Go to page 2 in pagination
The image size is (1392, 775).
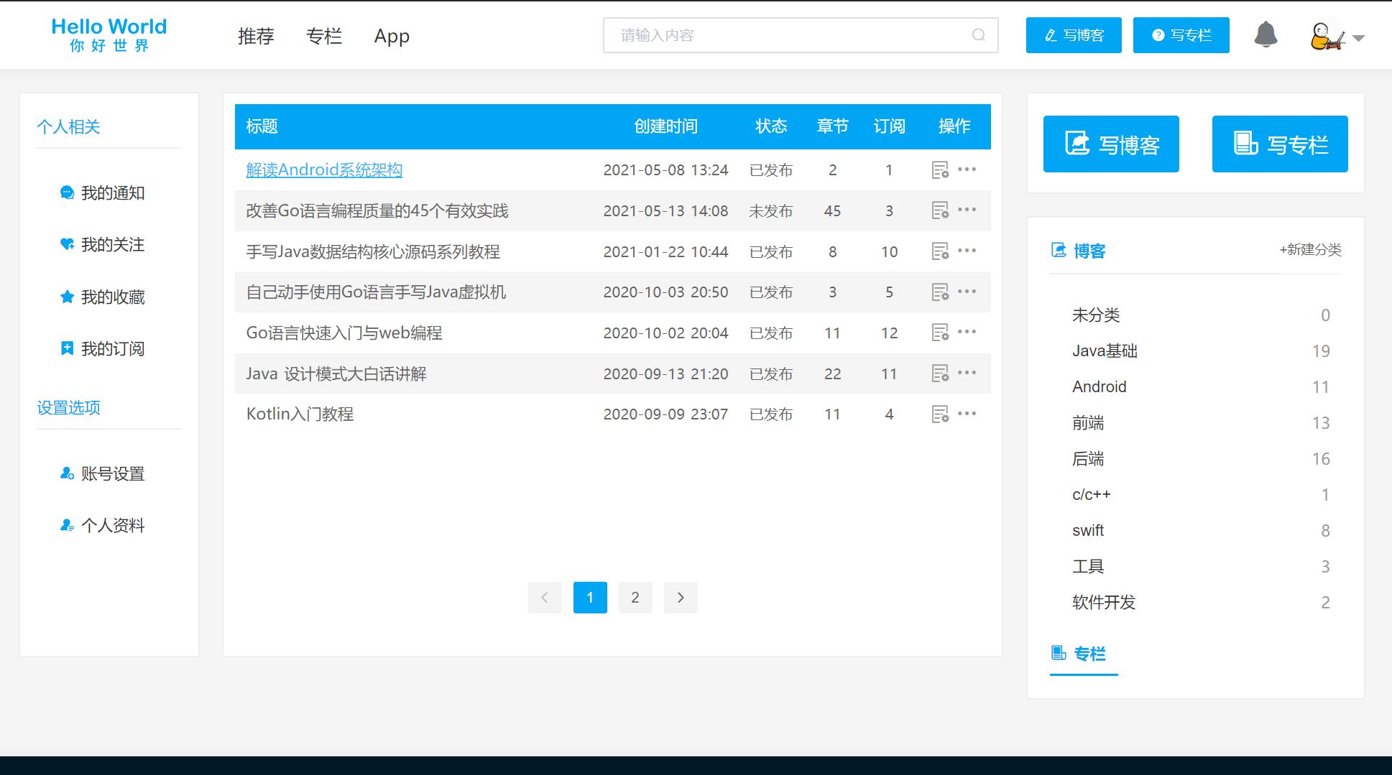coord(635,597)
